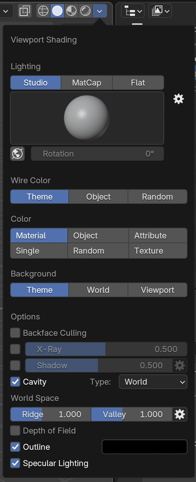Enable Backface Culling checkbox
Screen dimensions: 196x482
(x=15, y=333)
